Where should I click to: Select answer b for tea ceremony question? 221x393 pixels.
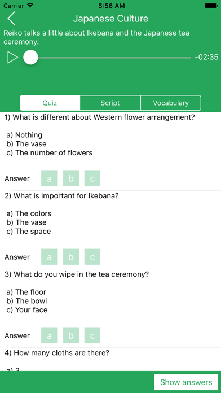[71, 335]
